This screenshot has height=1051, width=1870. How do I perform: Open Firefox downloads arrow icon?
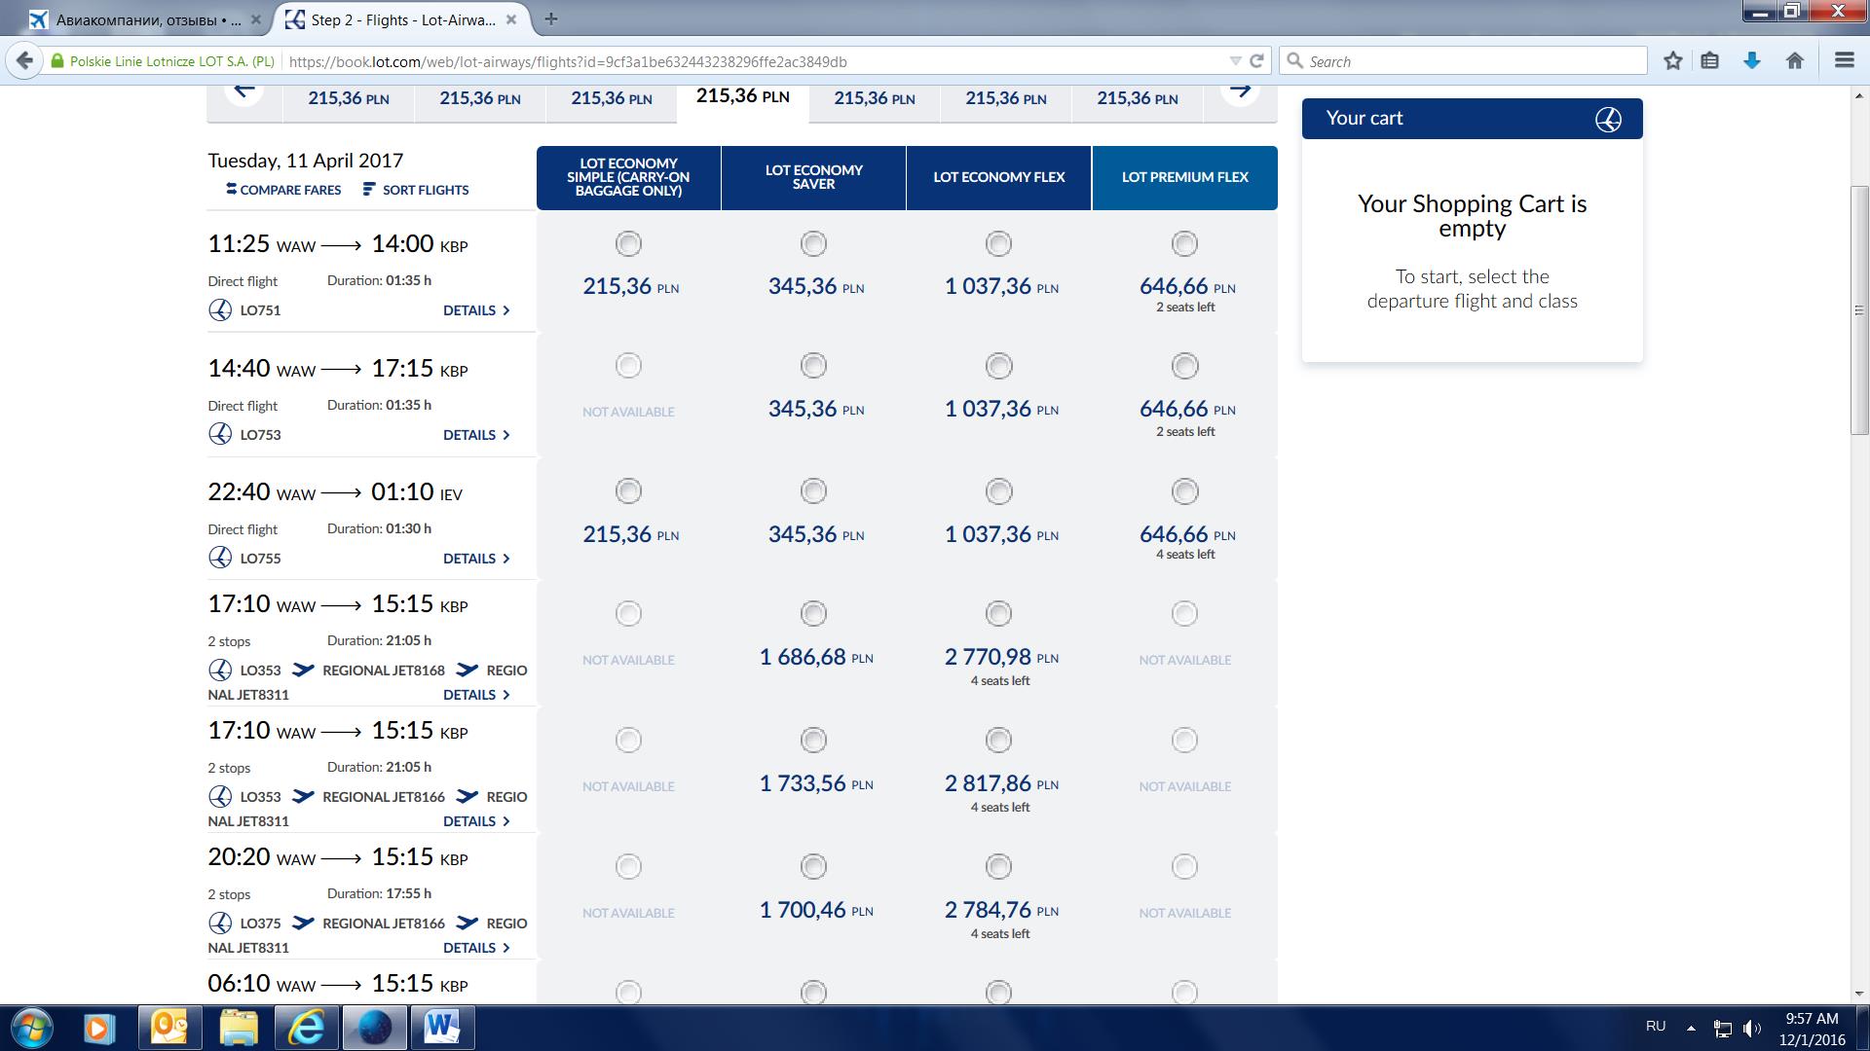click(1751, 60)
